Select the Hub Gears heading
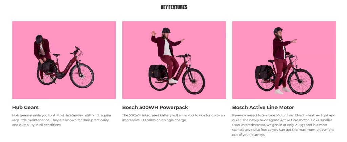The width and height of the screenshot is (347, 142). (25, 108)
